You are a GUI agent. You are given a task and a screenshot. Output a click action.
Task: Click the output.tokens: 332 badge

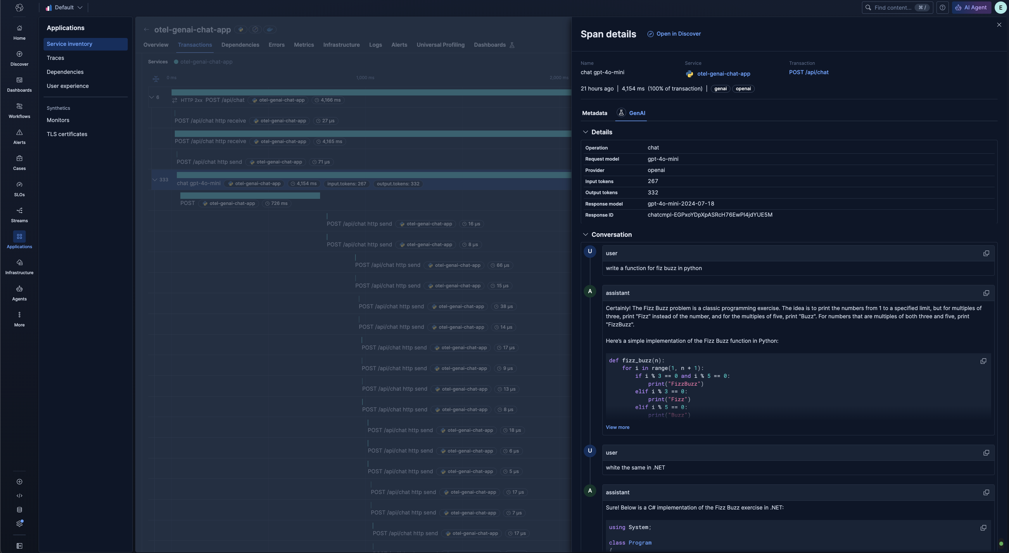[398, 184]
